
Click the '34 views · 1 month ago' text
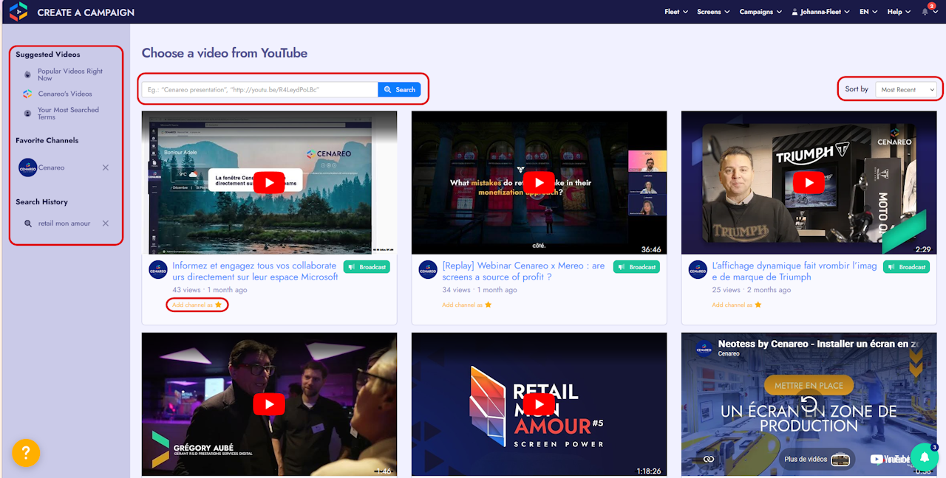480,290
